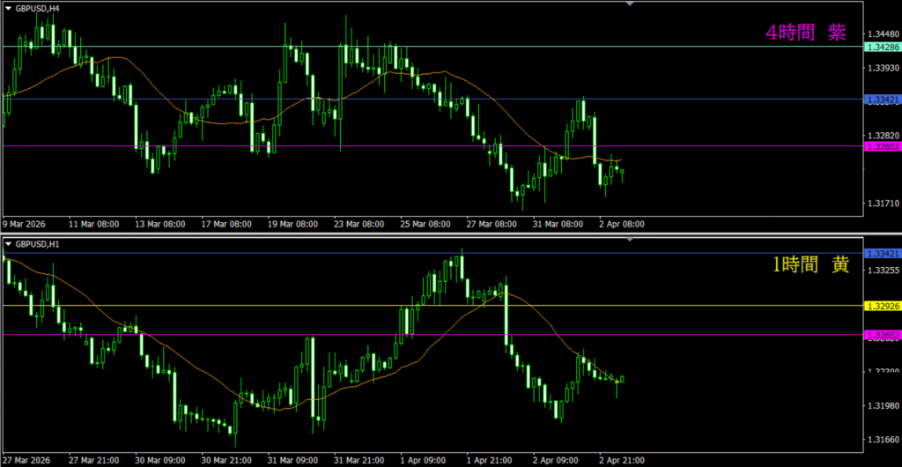Click the '2 Apr 08:00' H4 time label
Screen dimensions: 902x467
pyautogui.click(x=621, y=224)
